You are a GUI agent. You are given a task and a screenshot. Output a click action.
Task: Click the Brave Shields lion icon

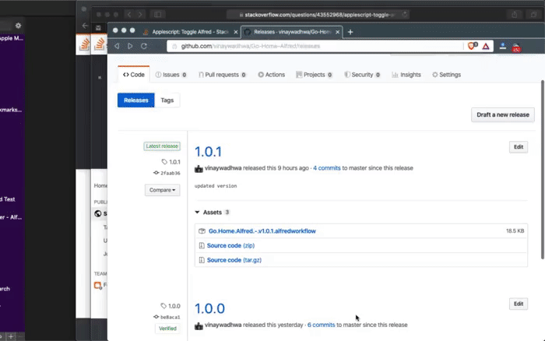[x=473, y=47]
